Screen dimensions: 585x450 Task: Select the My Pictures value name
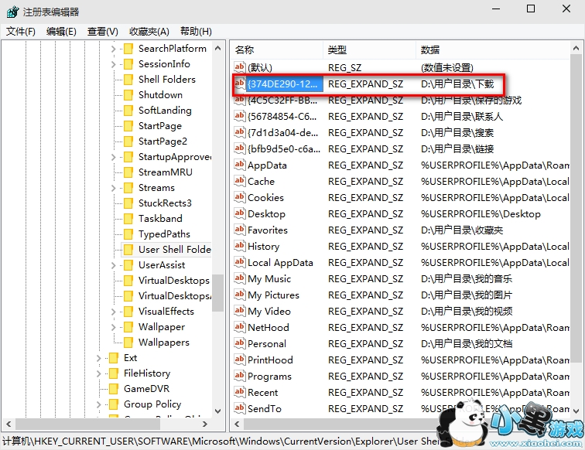point(273,295)
